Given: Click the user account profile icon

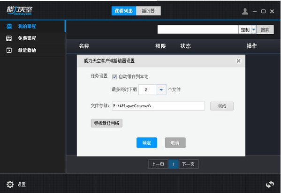Looking at the screenshot, I should pyautogui.click(x=245, y=11).
